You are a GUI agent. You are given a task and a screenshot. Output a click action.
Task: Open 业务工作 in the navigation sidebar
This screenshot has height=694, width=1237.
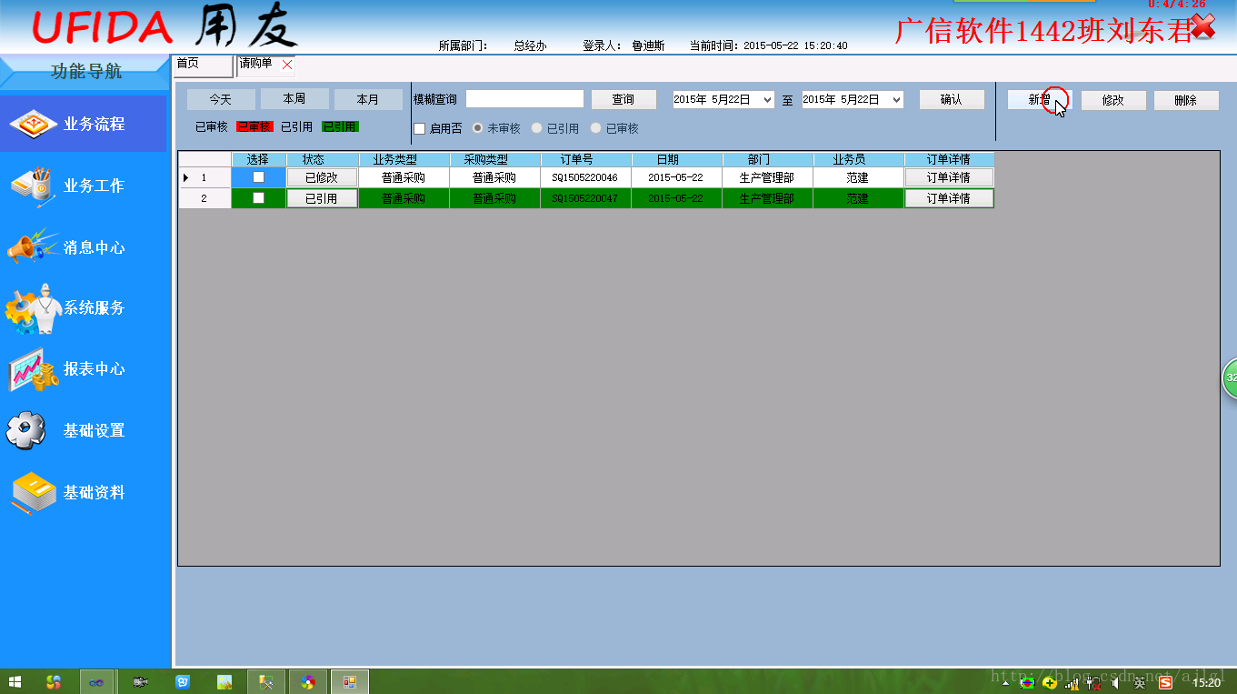tap(84, 186)
